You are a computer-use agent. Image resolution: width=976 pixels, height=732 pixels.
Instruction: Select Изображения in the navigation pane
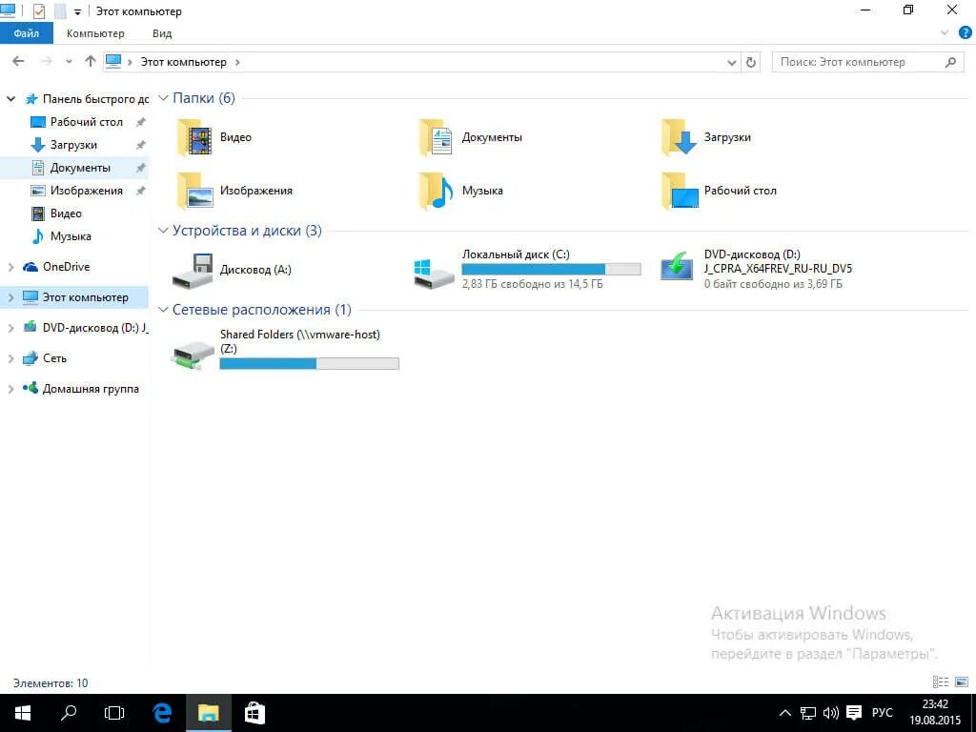click(x=86, y=191)
